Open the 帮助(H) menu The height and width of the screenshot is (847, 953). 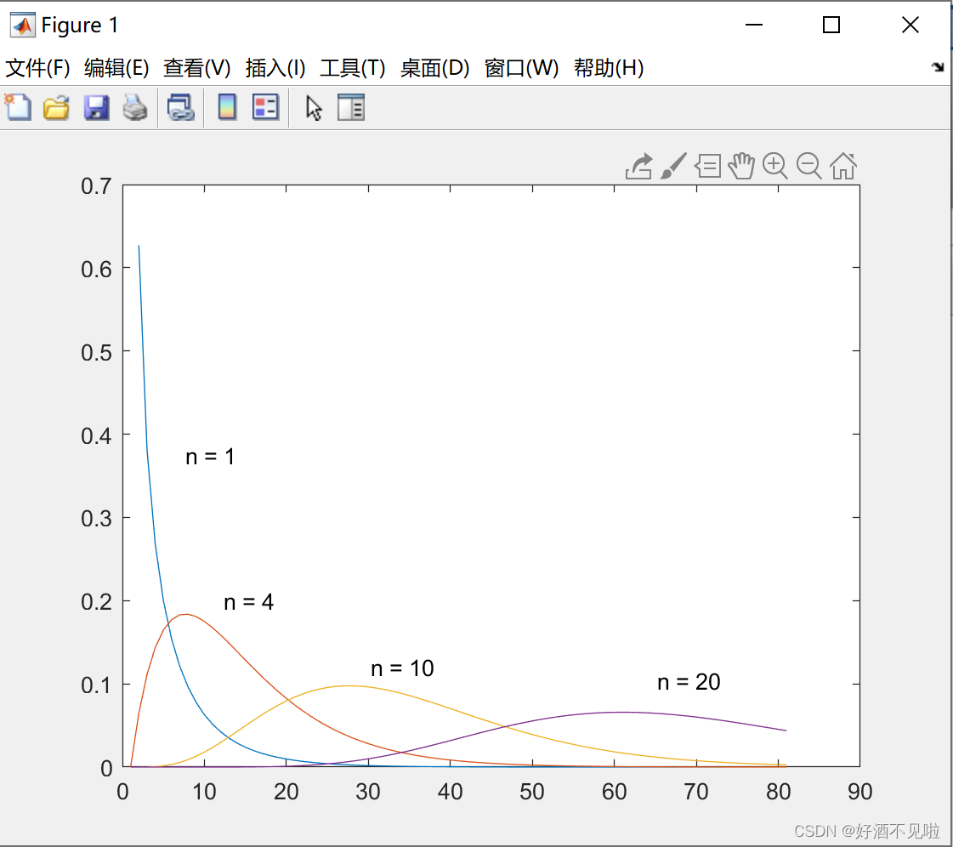[x=610, y=69]
